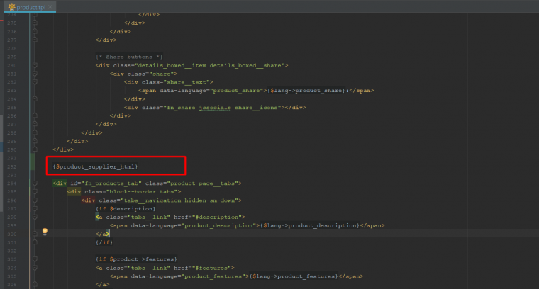
Task: Click the href="#description" attribute value
Action: coord(222,217)
